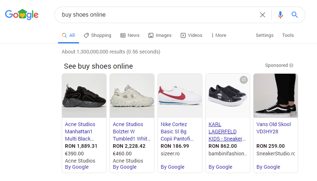Switch to the Shopping tab
Image resolution: width=317 pixels, height=181 pixels.
[98, 35]
